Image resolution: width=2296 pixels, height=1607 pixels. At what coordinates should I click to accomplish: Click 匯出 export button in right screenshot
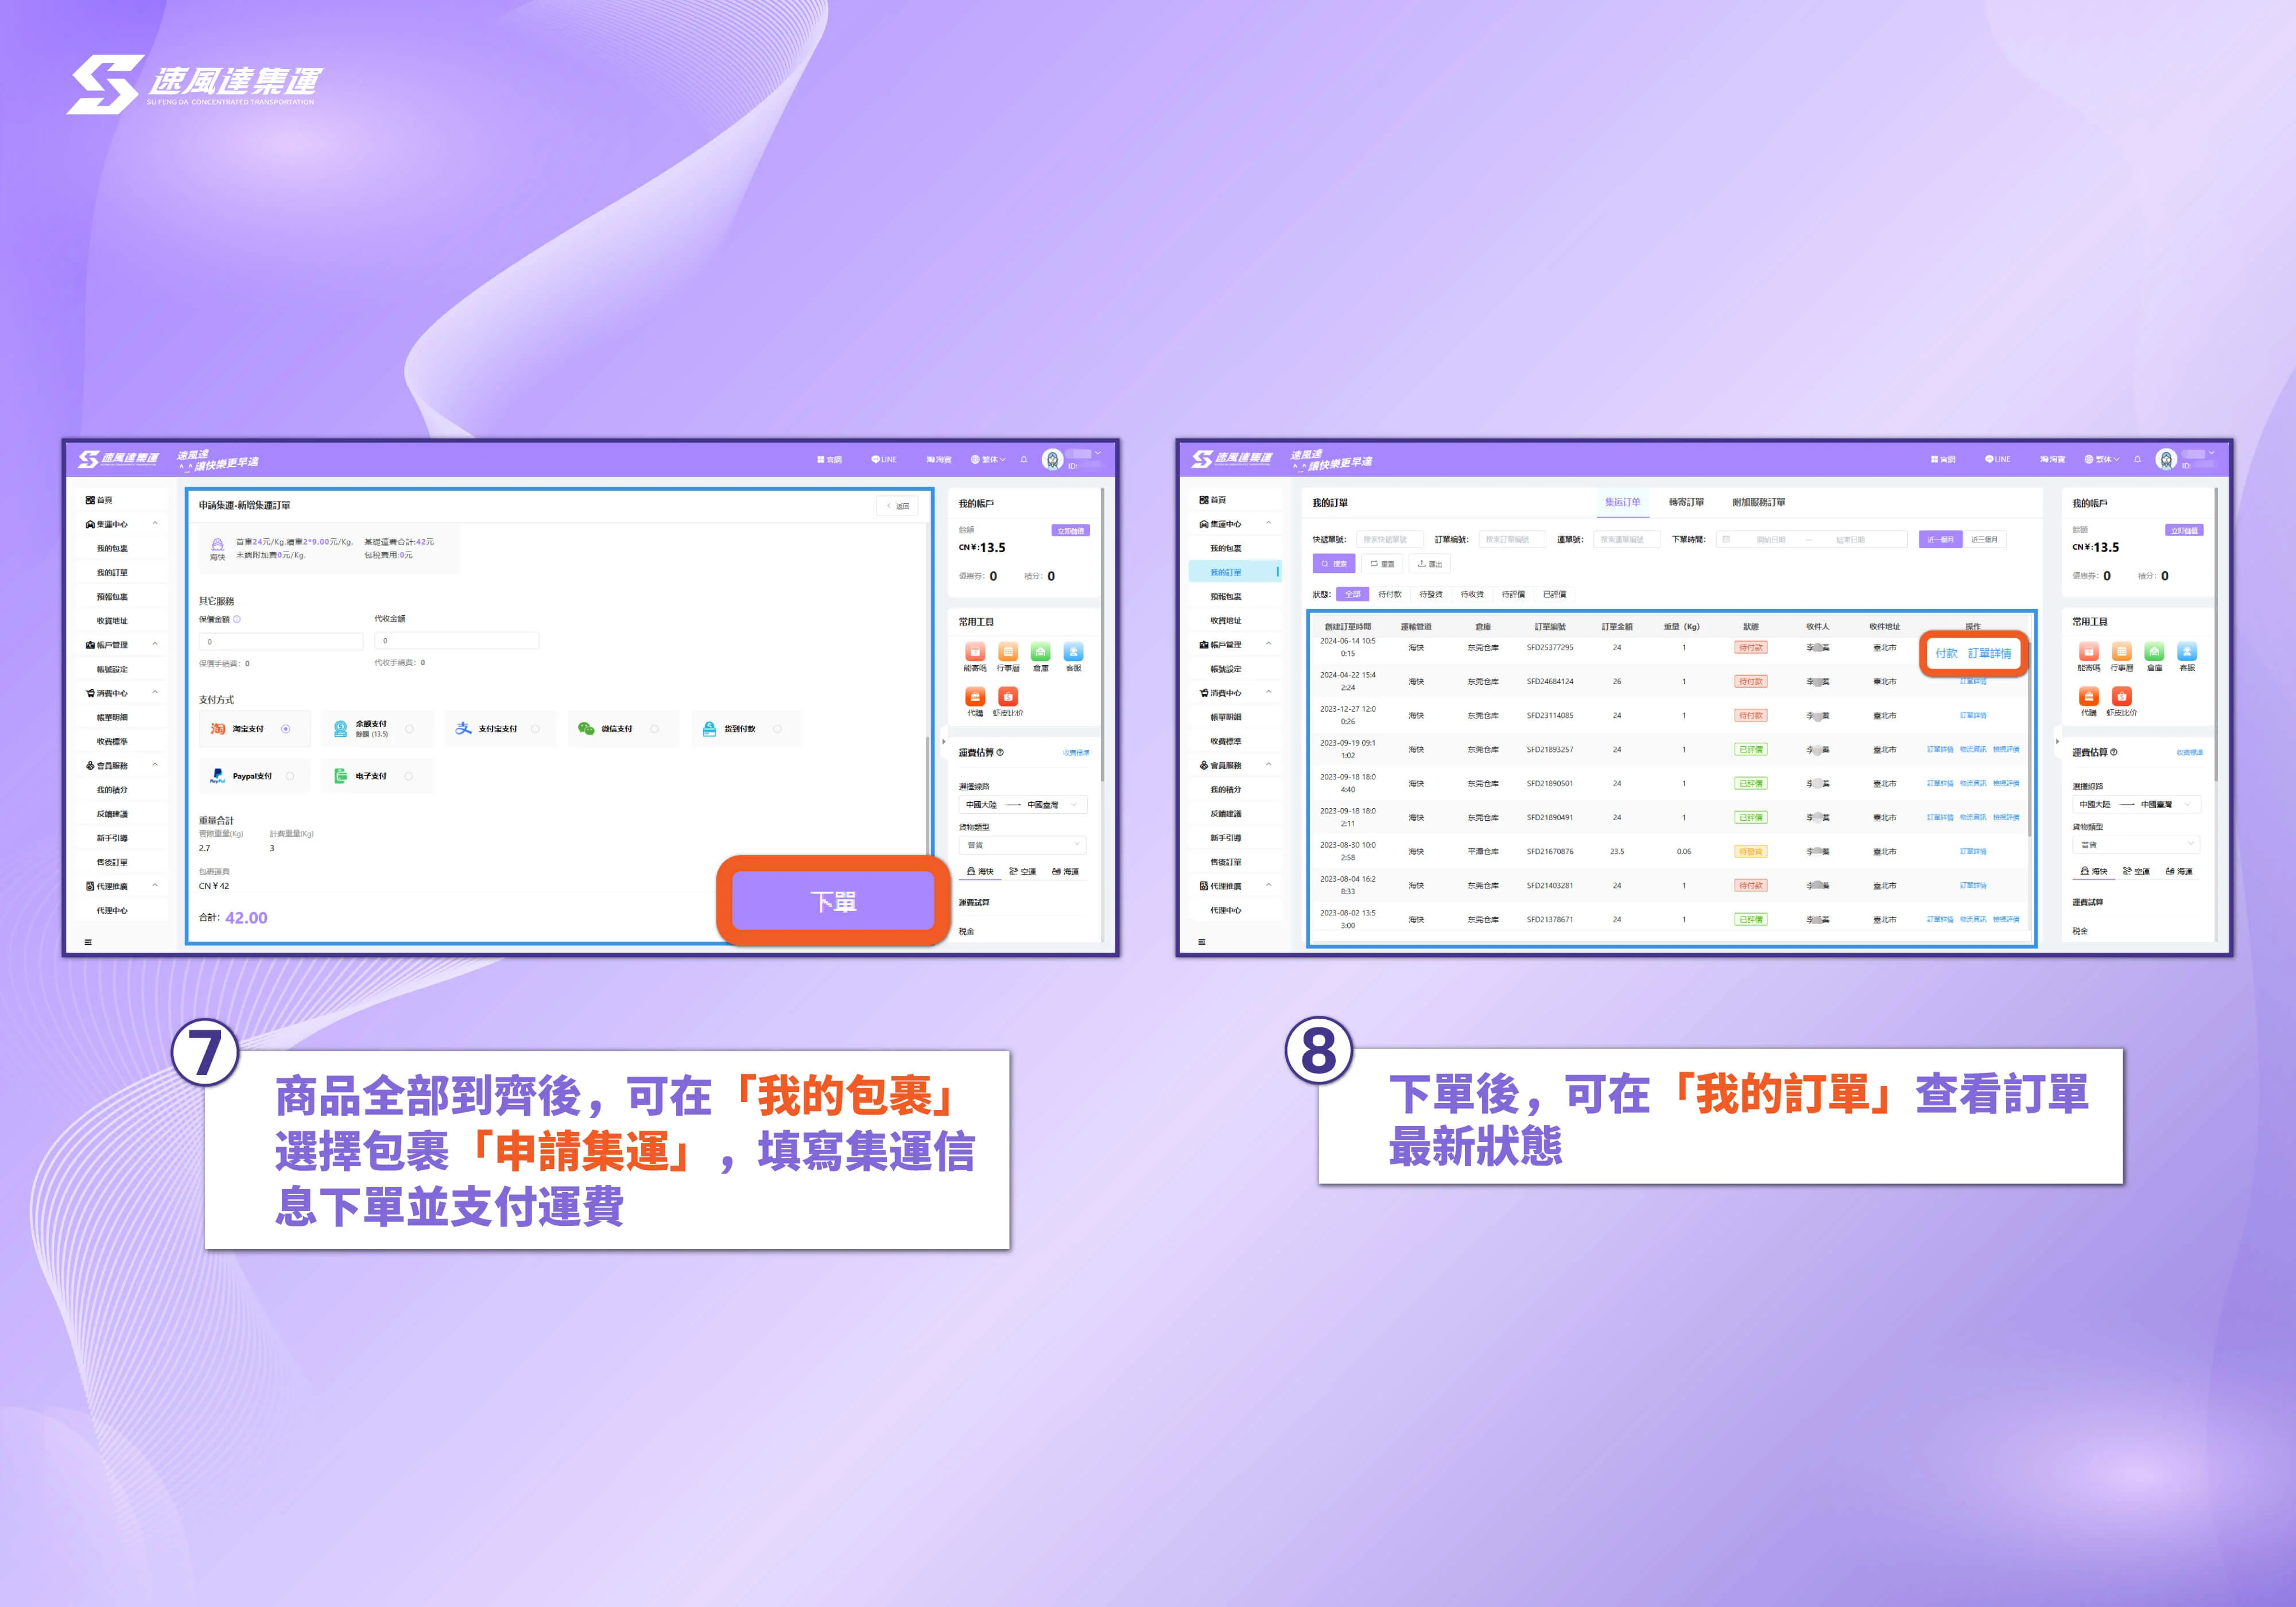coord(1429,564)
